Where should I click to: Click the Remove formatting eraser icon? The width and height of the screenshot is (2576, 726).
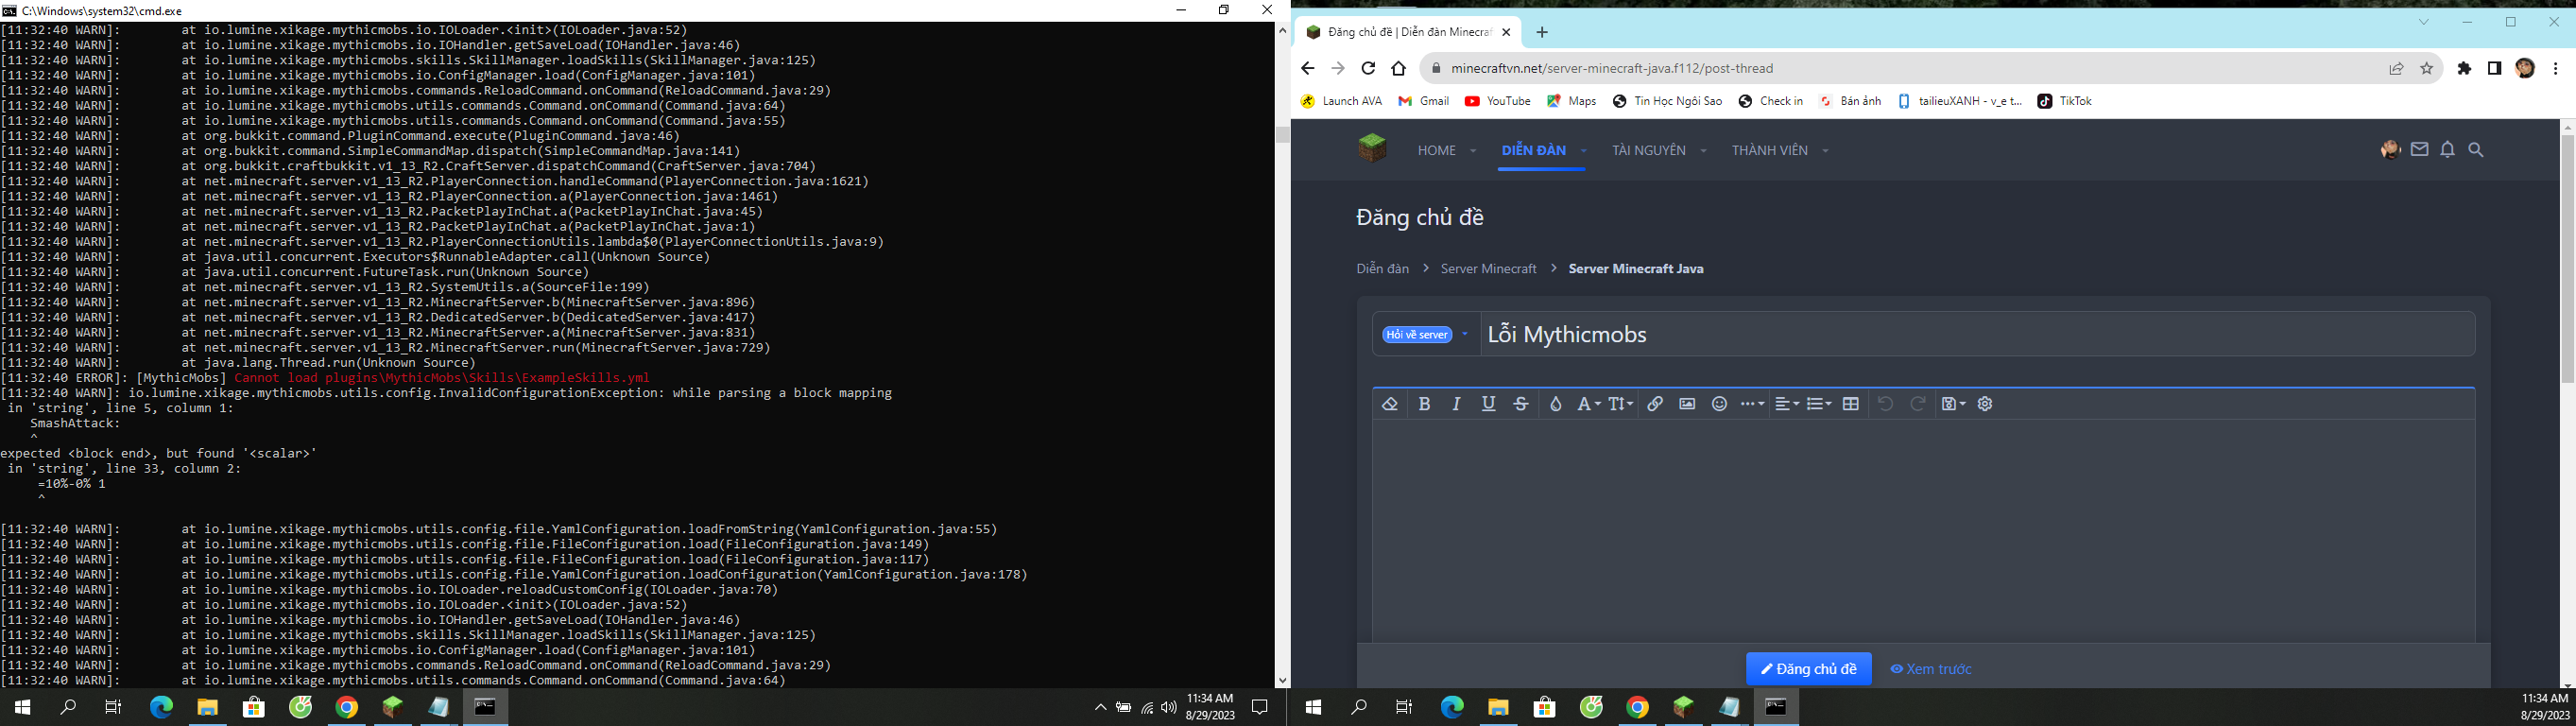(x=1389, y=404)
